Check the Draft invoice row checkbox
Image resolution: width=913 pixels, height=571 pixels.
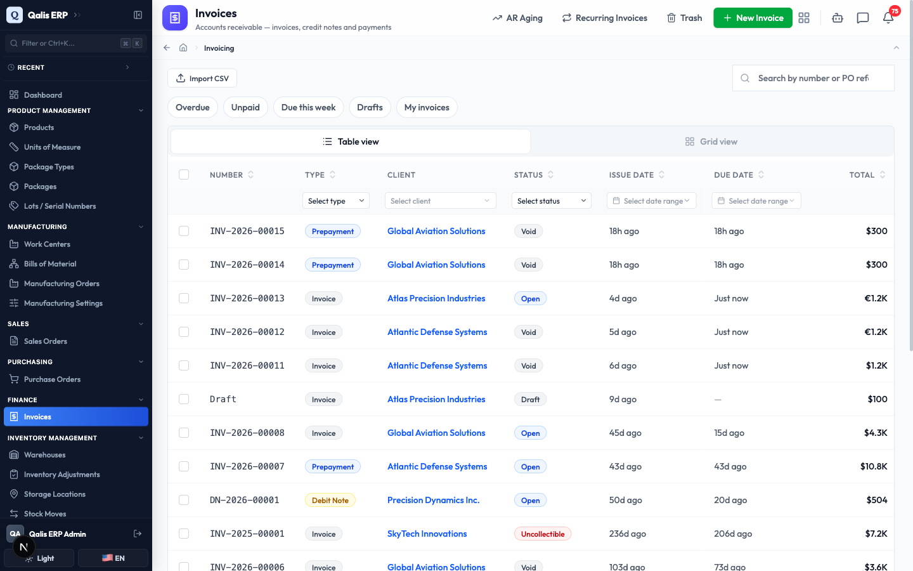tap(184, 399)
